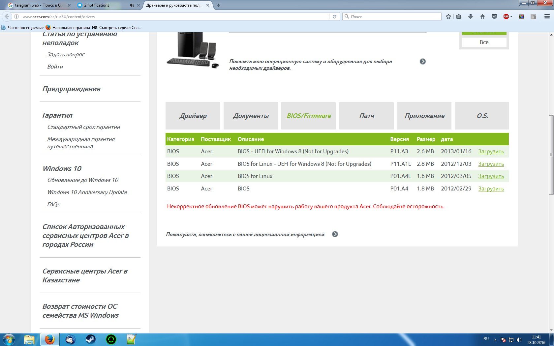
Task: Click the Firefox icon on the taskbar
Action: [50, 339]
